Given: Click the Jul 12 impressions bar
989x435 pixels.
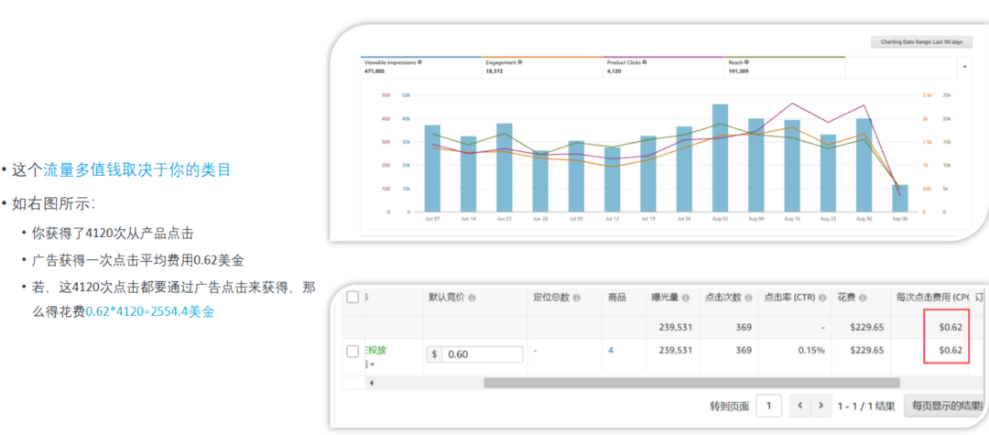Looking at the screenshot, I should tap(613, 179).
